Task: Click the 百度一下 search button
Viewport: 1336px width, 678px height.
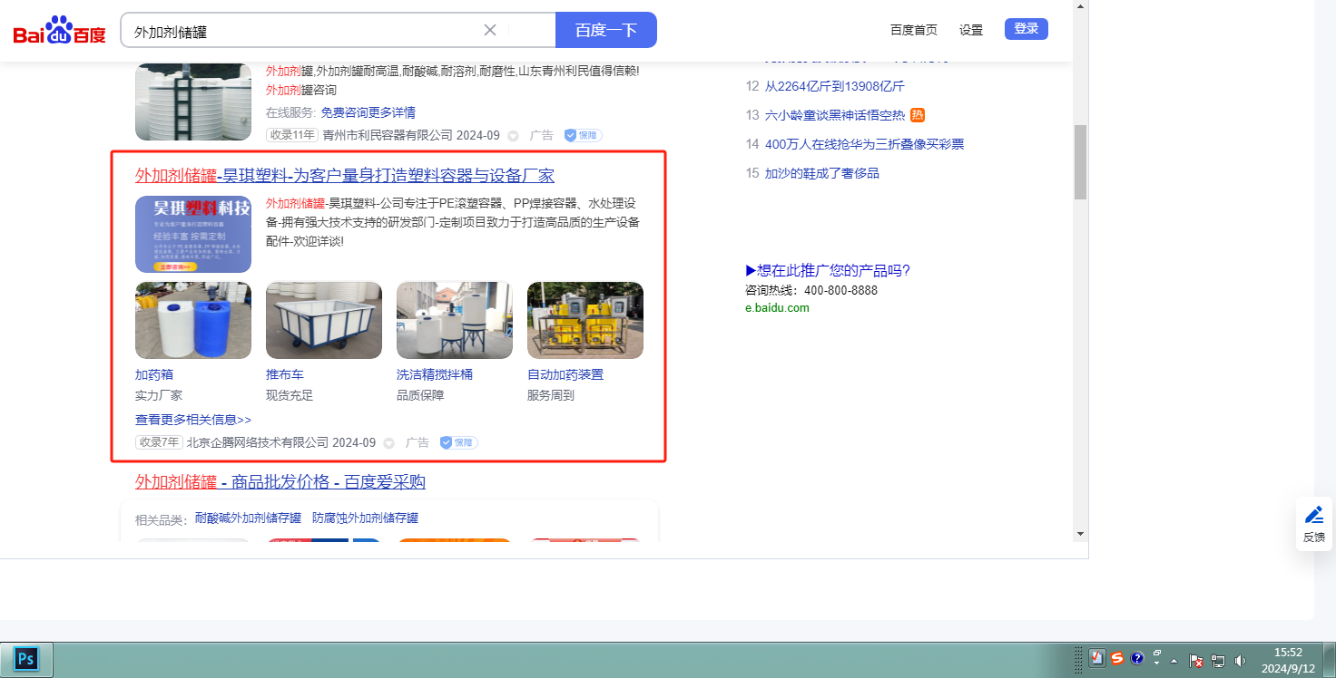Action: 606,30
